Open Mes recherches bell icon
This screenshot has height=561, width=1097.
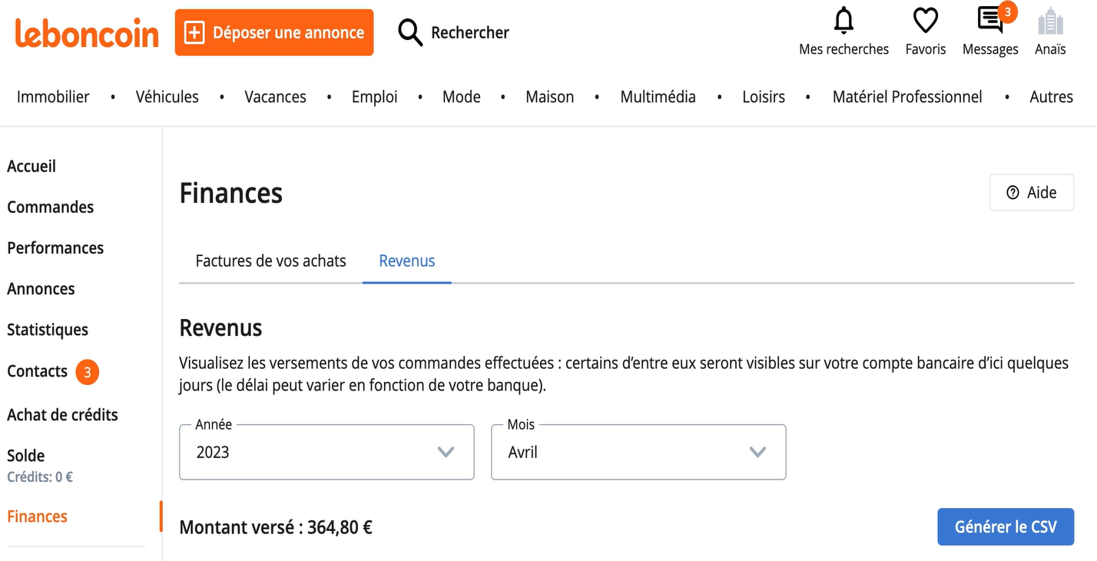[x=843, y=21]
